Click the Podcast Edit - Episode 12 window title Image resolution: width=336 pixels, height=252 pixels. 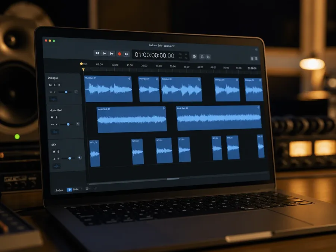pos(162,46)
